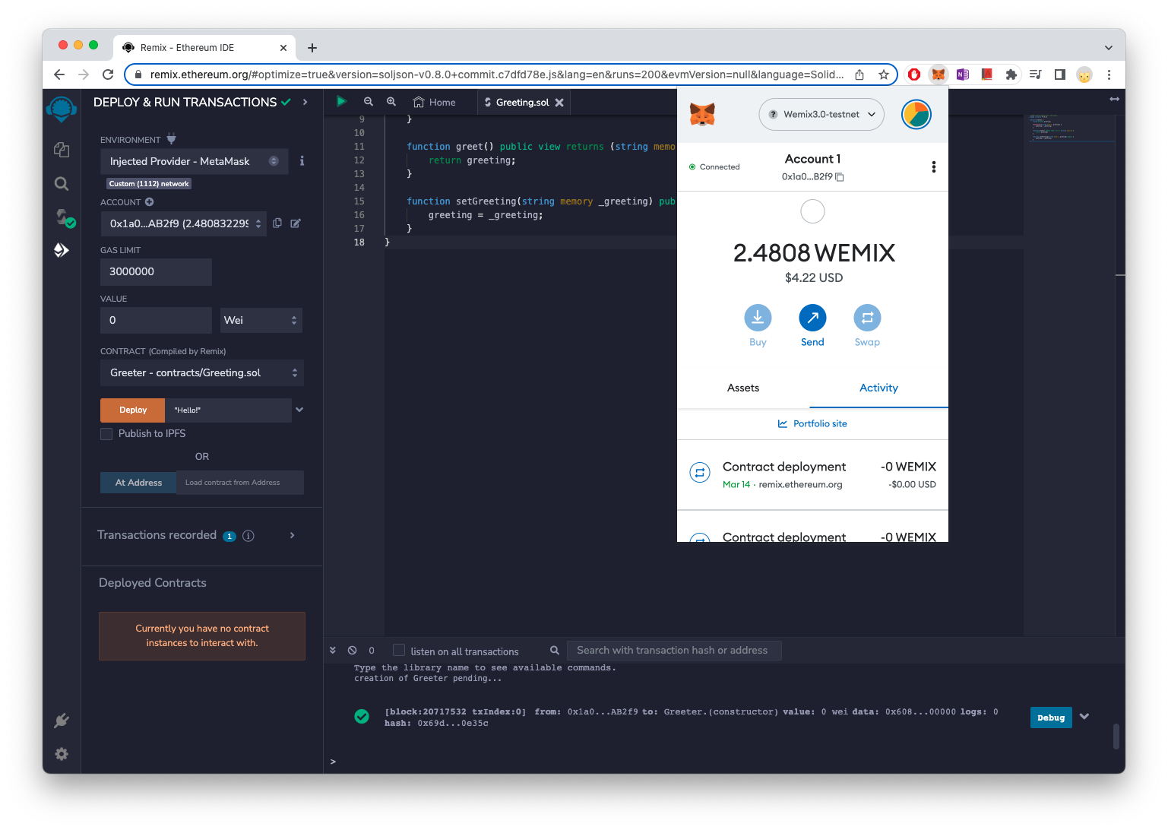Switch to the Assets tab in MetaMask
Screen dimensions: 1168x830
pyautogui.click(x=742, y=388)
